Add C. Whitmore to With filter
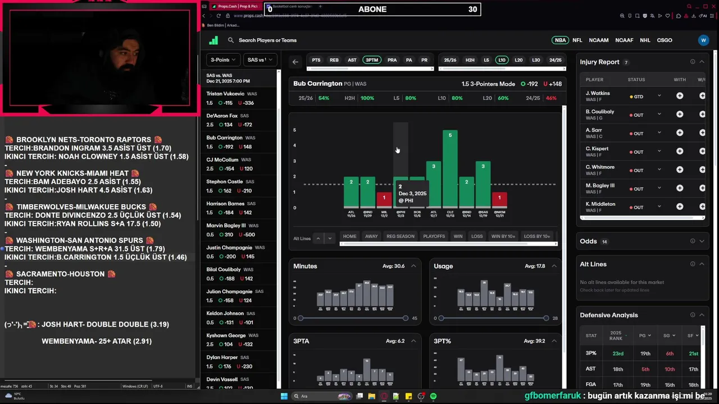The width and height of the screenshot is (719, 404). (680, 170)
